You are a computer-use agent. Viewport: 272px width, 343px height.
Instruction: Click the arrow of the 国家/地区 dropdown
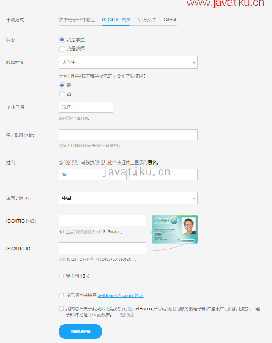pos(194,198)
